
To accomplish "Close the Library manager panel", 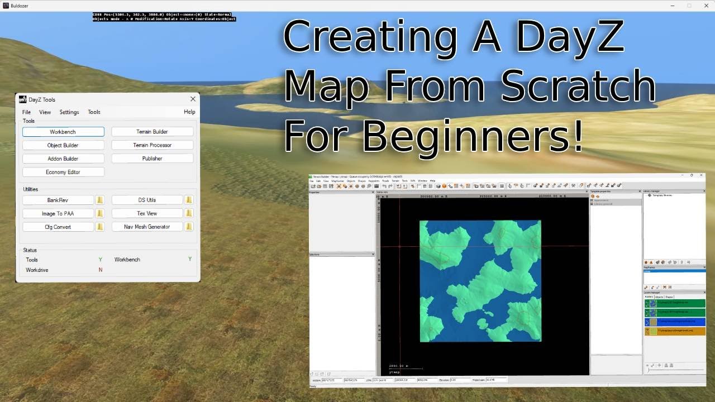I will (x=704, y=191).
